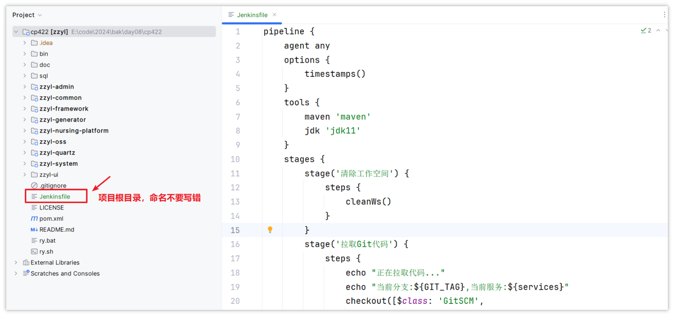Expand External Libraries node
Screen dimensions: 674x316
pos(16,262)
